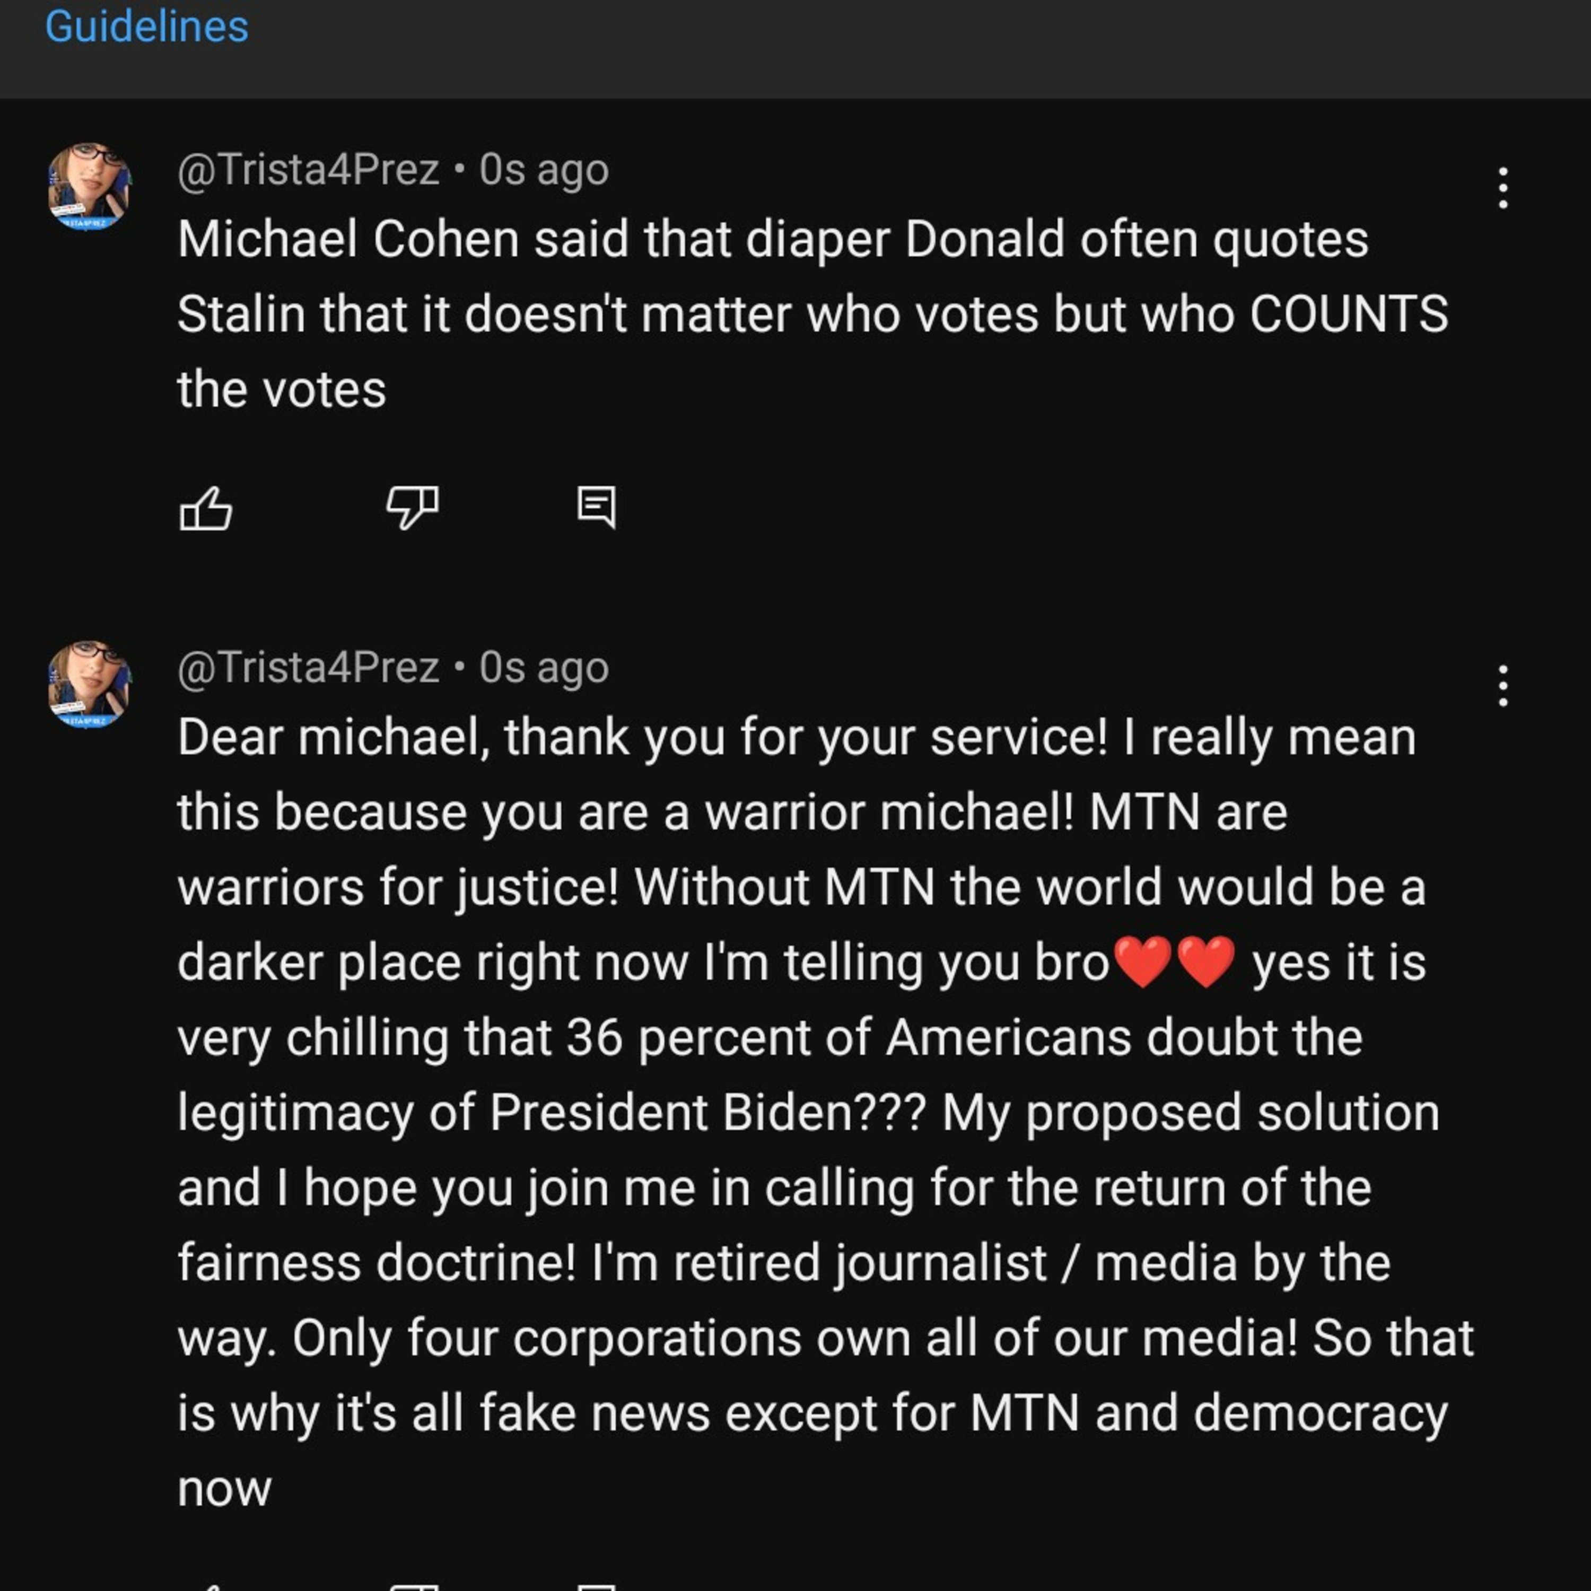The image size is (1591, 1591).
Task: Click the gray banner beside Guidelines
Action: click(x=906, y=49)
